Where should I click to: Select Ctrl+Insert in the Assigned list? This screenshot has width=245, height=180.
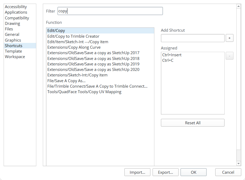pos(172,55)
